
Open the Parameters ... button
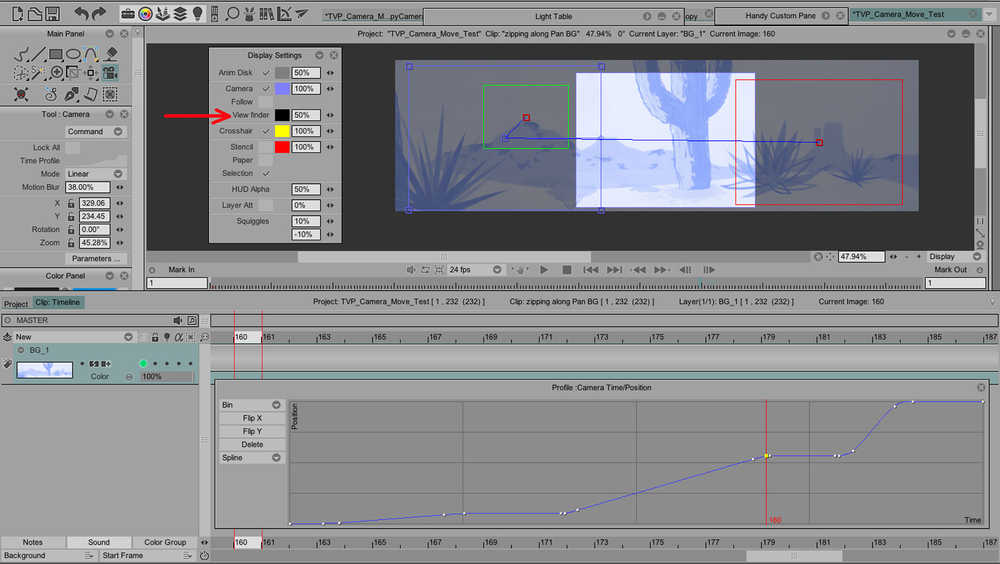click(95, 259)
